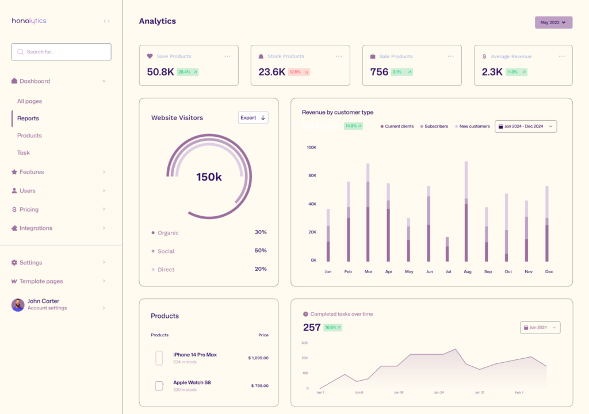Select Reports in the sidebar
The image size is (589, 414).
click(x=28, y=118)
